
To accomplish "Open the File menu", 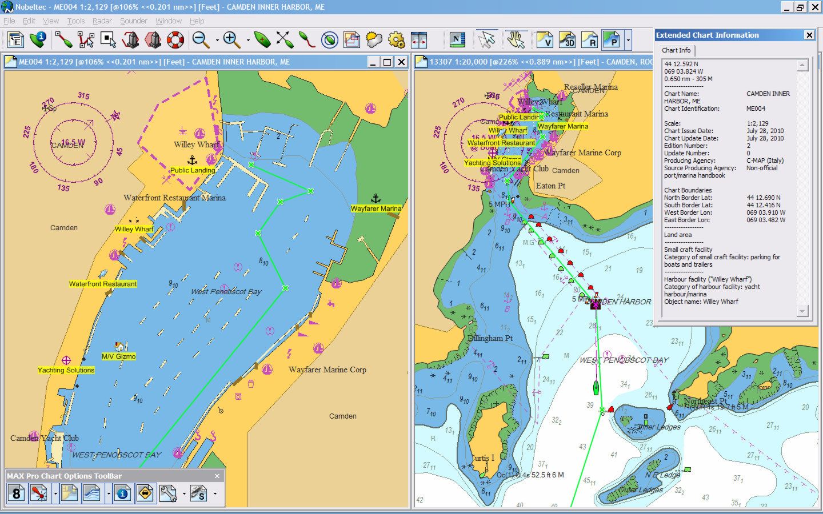I will click(10, 21).
